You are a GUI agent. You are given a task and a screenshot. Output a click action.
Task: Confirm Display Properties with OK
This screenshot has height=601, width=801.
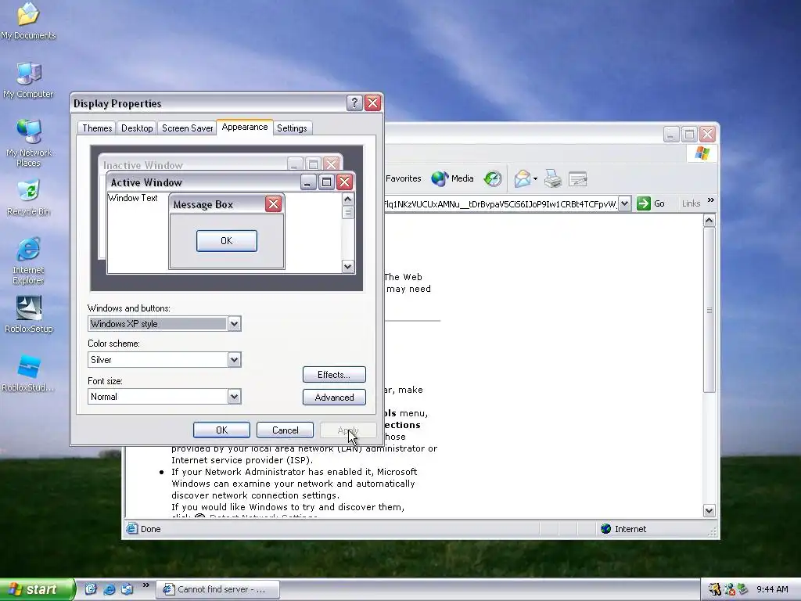click(221, 430)
